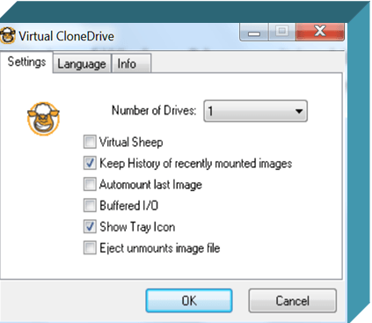Click the "Number of Drives:" label

[x=154, y=111]
